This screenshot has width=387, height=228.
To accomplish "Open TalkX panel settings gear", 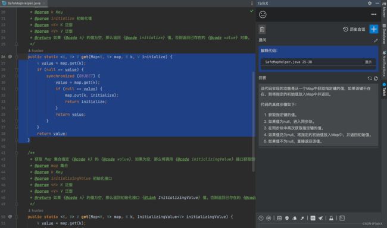I will point(370,3).
